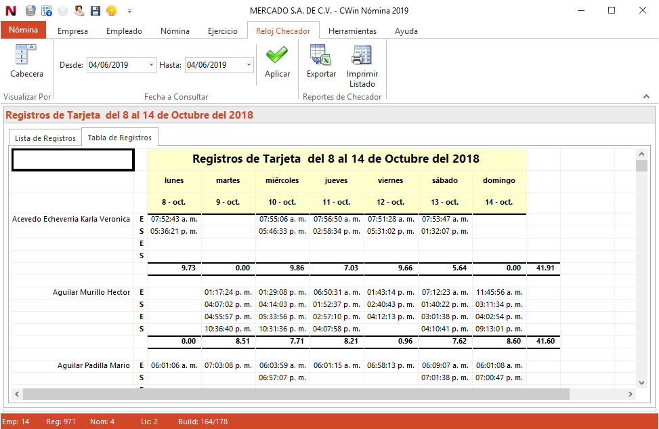Open the Ayuda ribbon tab
Screen dimensions: 659x429
[406, 31]
